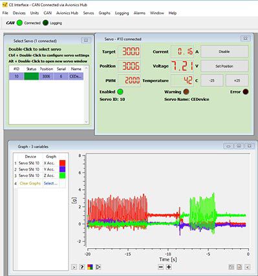Click the graph copy image icon
The height and width of the screenshot is (276, 258).
coord(231,267)
